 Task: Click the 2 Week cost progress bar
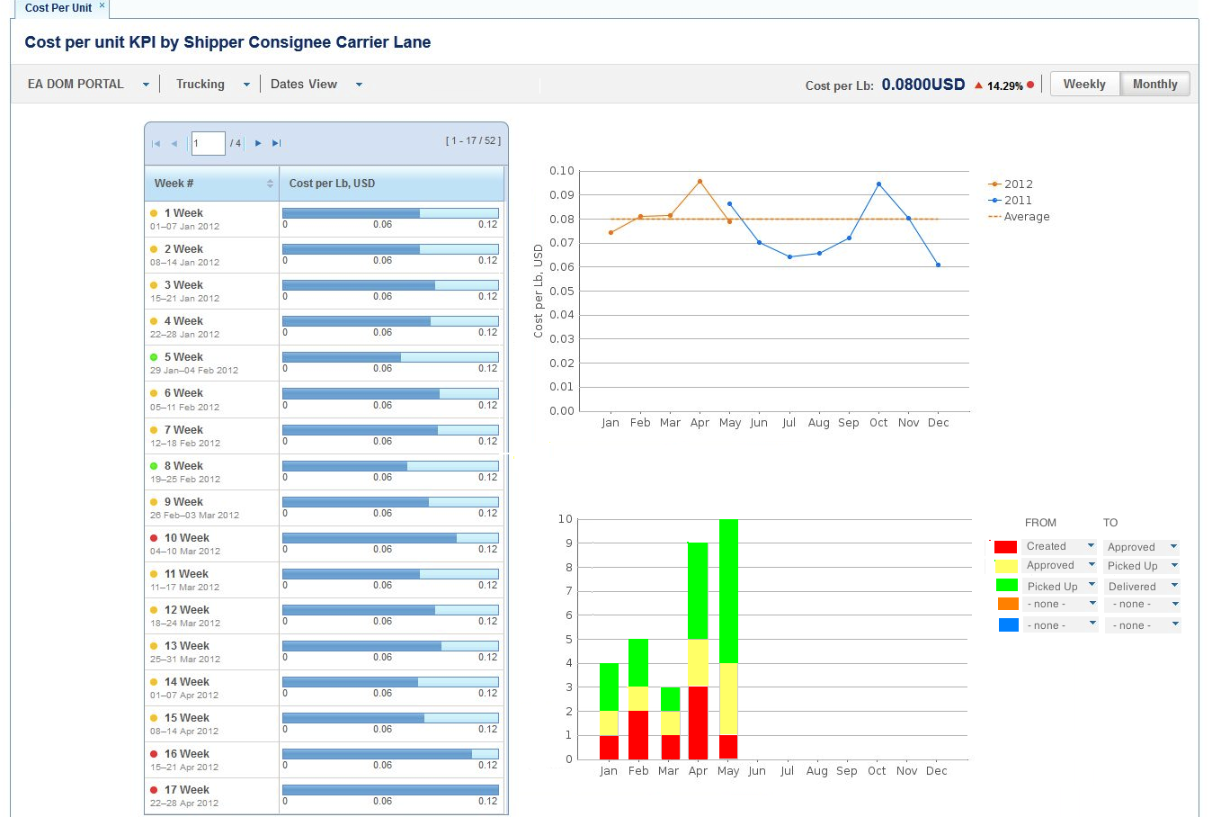[x=390, y=249]
